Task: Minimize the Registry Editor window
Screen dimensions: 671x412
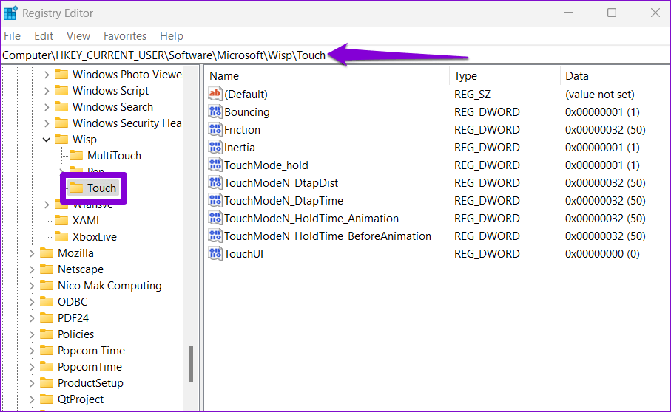Action: (569, 13)
